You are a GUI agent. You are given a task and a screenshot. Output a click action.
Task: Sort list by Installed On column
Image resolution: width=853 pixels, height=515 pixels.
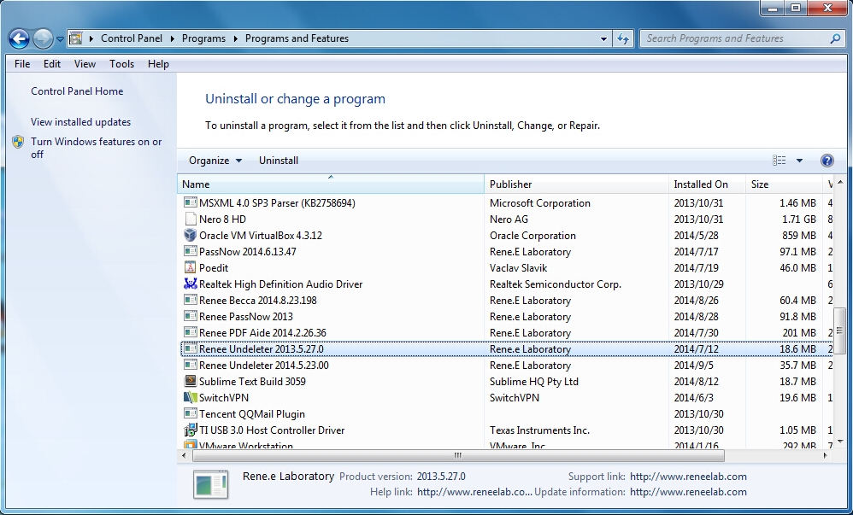coord(701,184)
